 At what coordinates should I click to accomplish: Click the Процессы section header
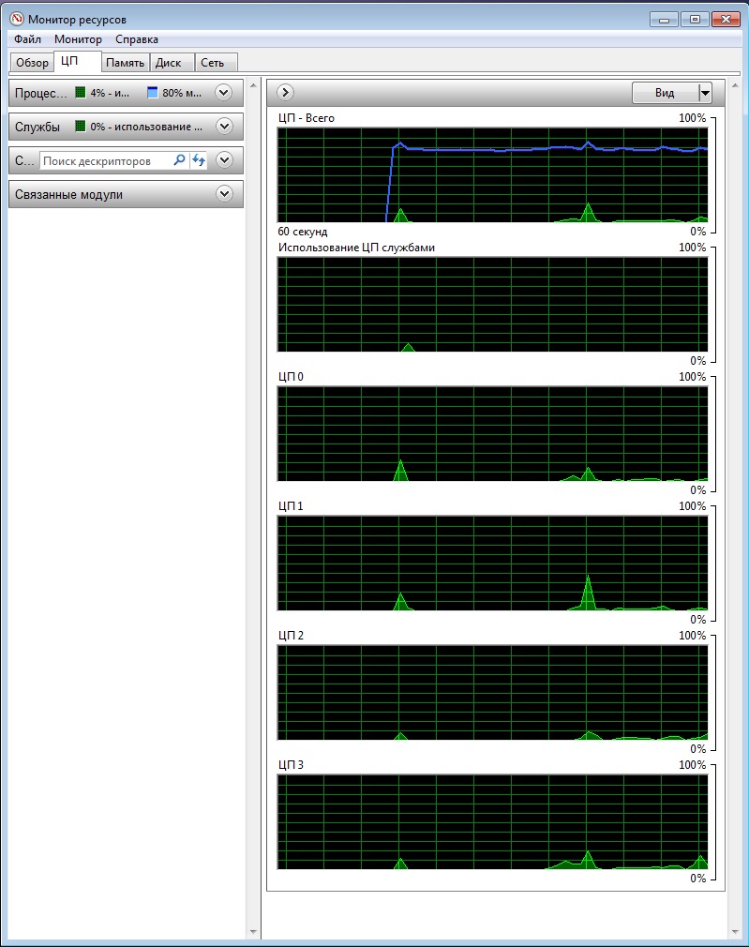(127, 93)
